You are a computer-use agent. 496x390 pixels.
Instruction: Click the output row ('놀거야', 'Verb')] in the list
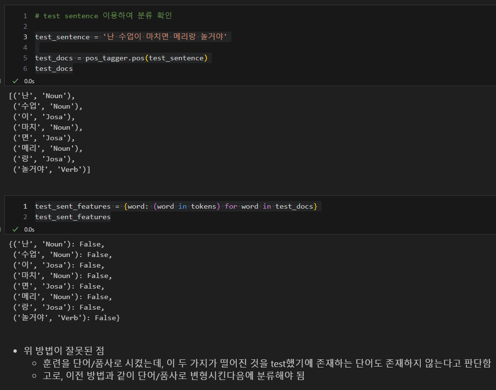[x=52, y=169]
